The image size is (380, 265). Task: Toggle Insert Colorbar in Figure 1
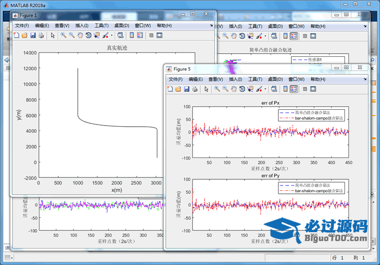tap(132, 36)
